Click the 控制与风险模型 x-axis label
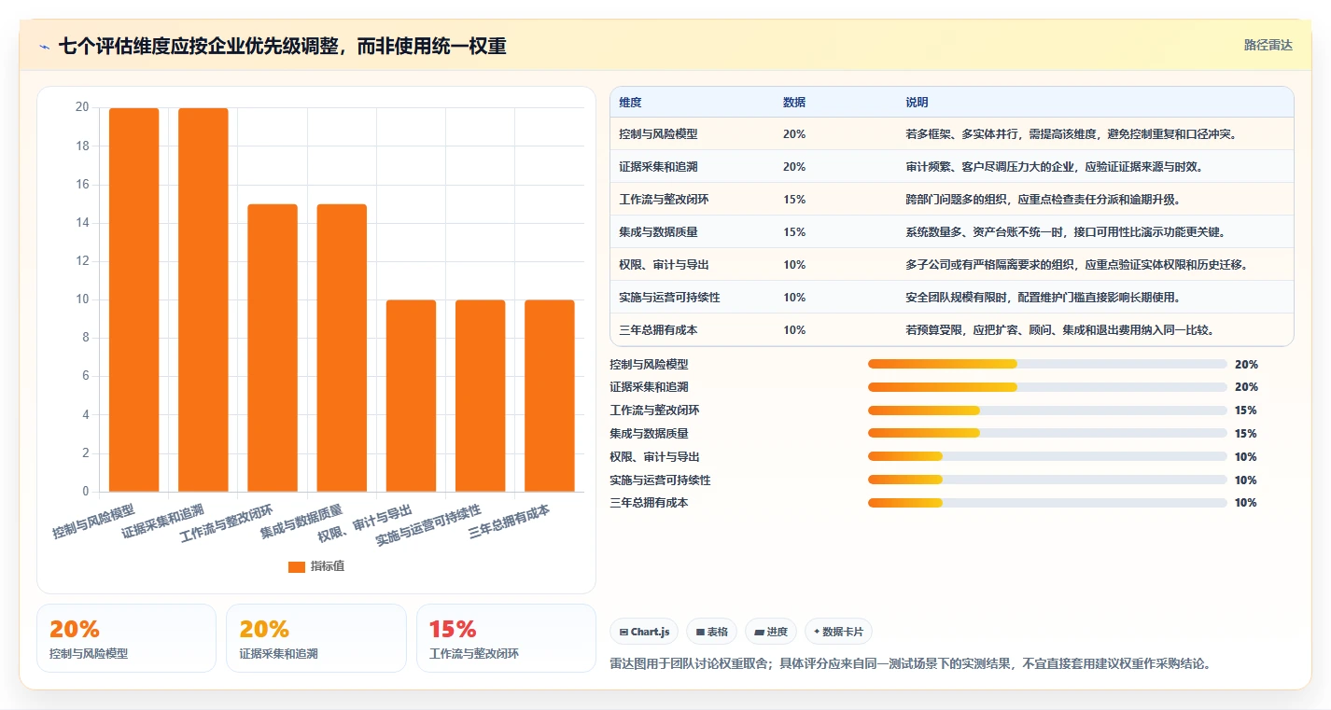Screen dimensions: 1331x710 pyautogui.click(x=94, y=522)
